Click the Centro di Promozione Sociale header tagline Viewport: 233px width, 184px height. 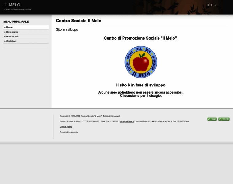coord(18,10)
